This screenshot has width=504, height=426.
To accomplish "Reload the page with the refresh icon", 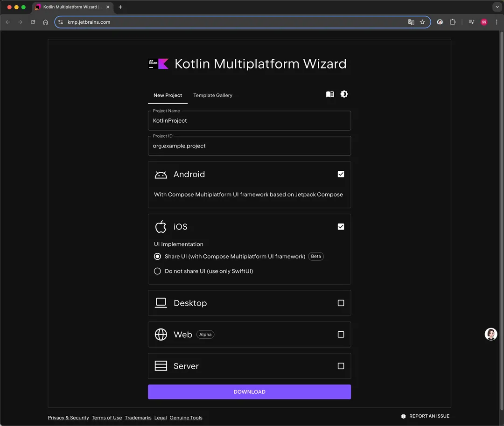I will coord(33,22).
